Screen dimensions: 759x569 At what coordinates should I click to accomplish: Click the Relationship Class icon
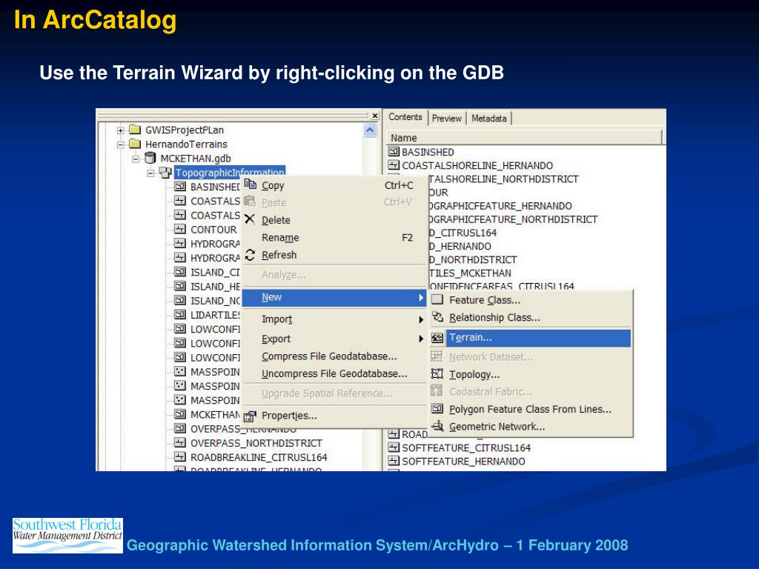pyautogui.click(x=437, y=317)
